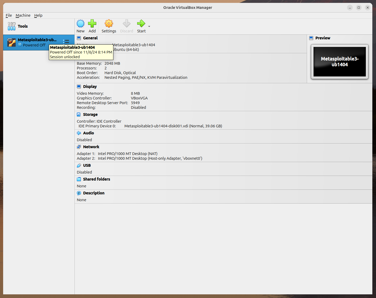376x298 pixels.
Task: Click the Preview heading
Action: point(323,38)
